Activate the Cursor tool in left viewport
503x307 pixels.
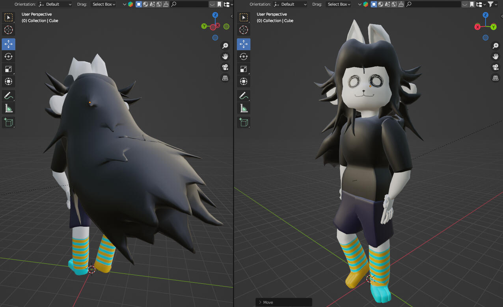[8, 30]
